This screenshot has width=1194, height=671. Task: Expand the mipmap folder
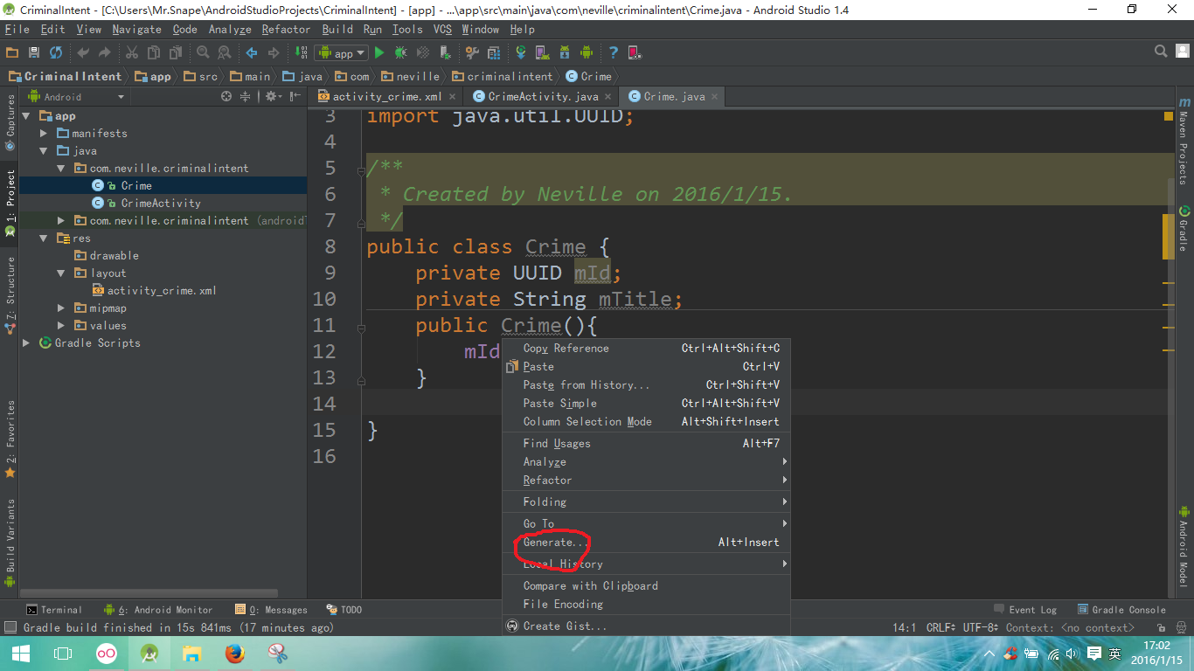(x=60, y=308)
